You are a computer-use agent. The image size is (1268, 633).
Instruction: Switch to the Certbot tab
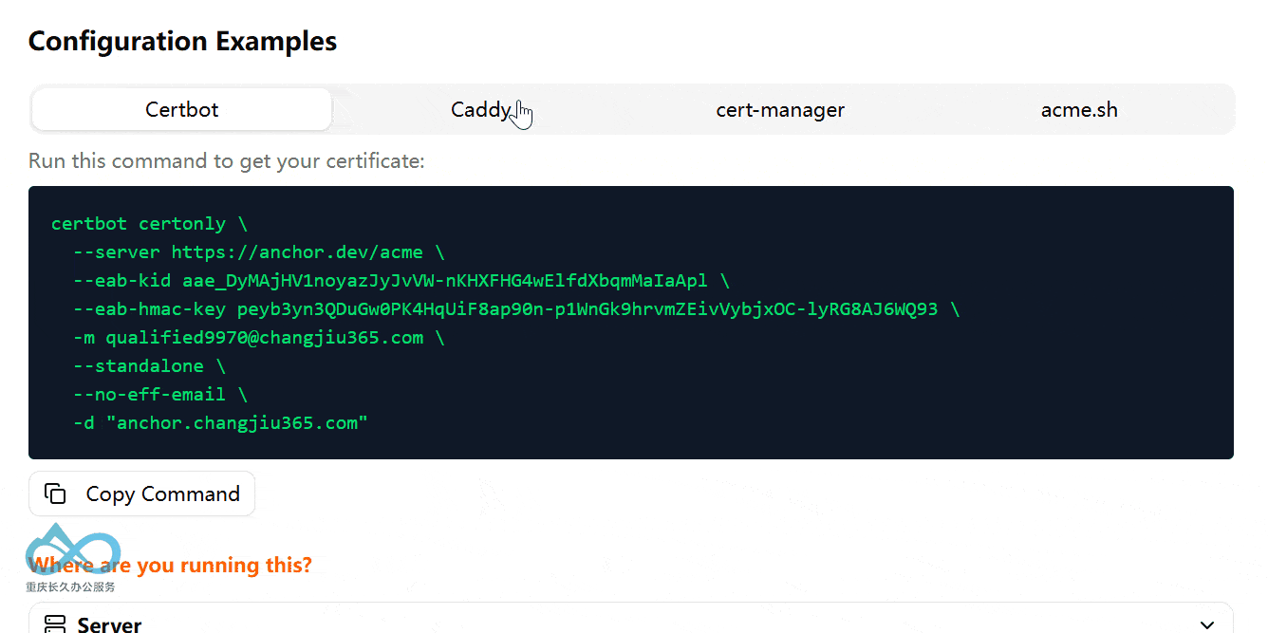click(181, 110)
